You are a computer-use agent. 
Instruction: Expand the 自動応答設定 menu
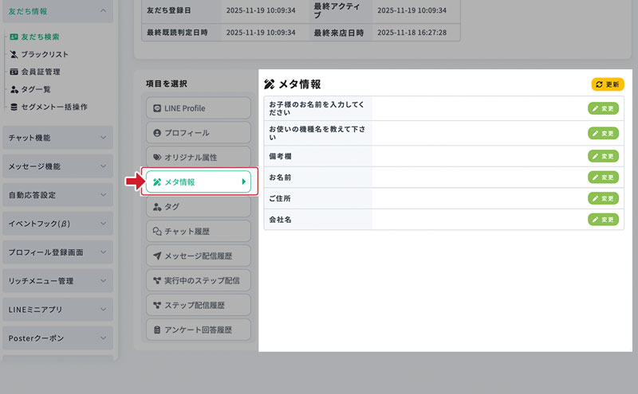[x=103, y=195]
